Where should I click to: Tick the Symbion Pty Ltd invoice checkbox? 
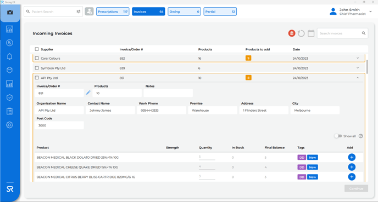pyautogui.click(x=37, y=68)
